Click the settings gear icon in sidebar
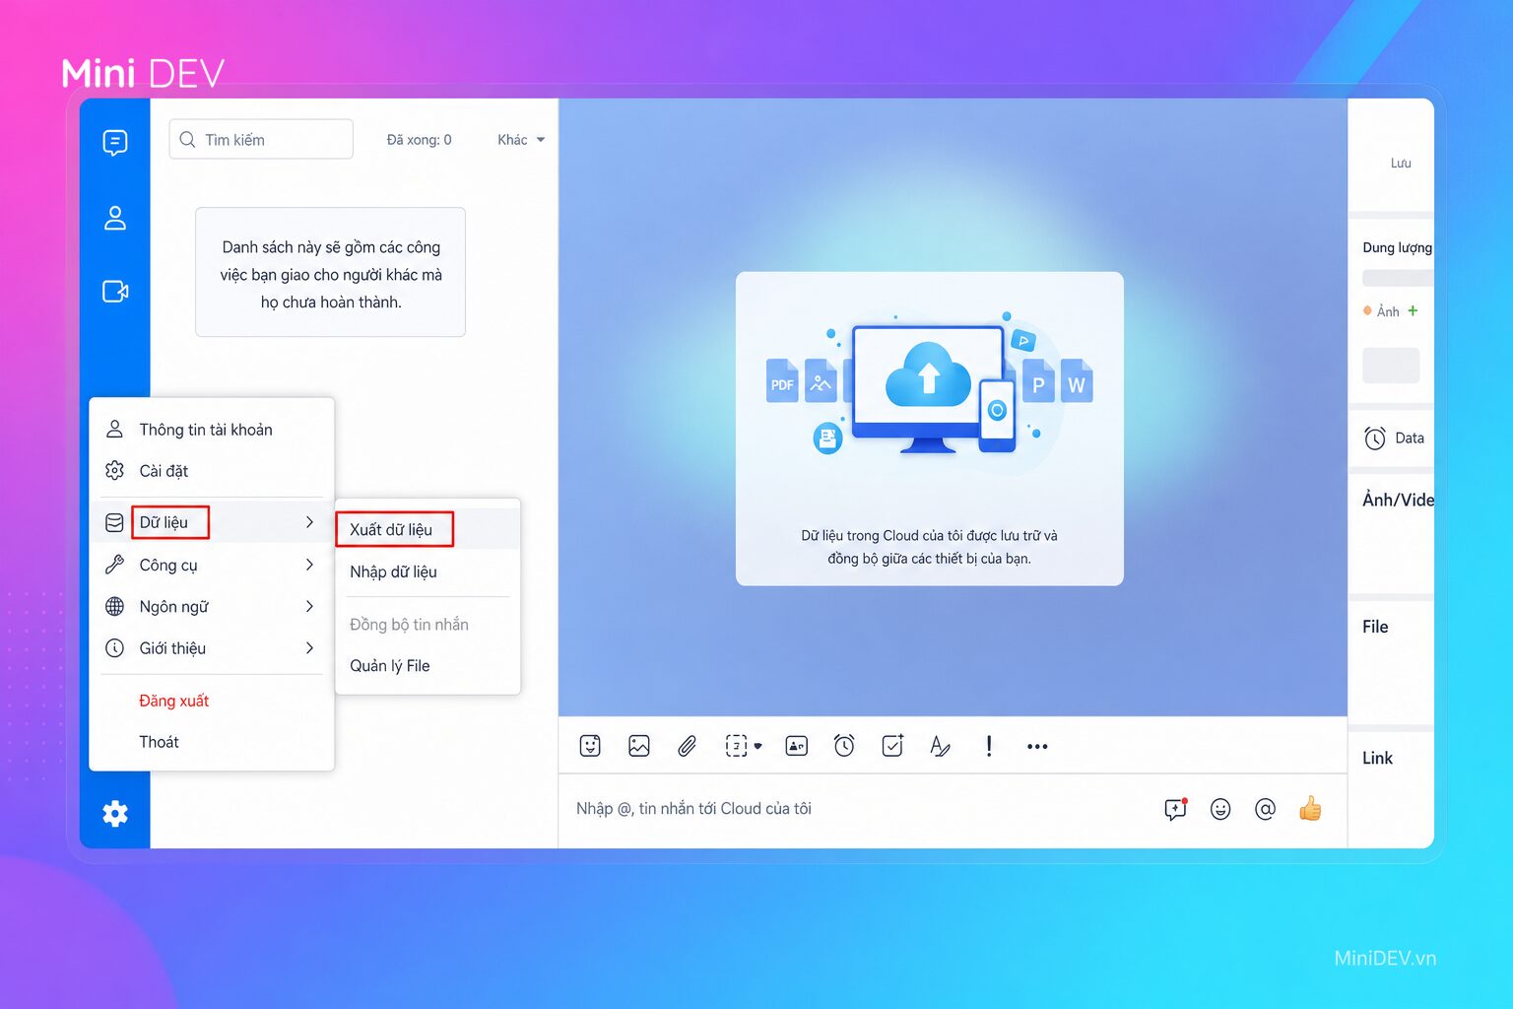Image resolution: width=1513 pixels, height=1009 pixels. point(115,814)
